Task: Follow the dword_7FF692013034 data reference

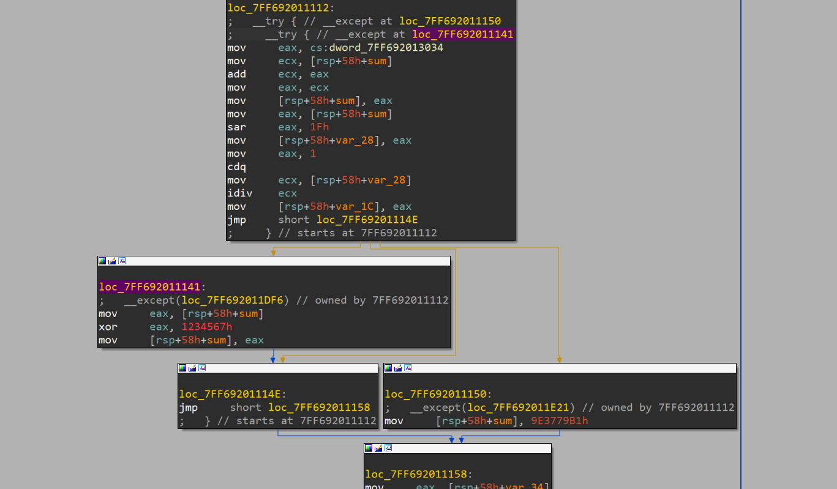Action: [x=377, y=48]
